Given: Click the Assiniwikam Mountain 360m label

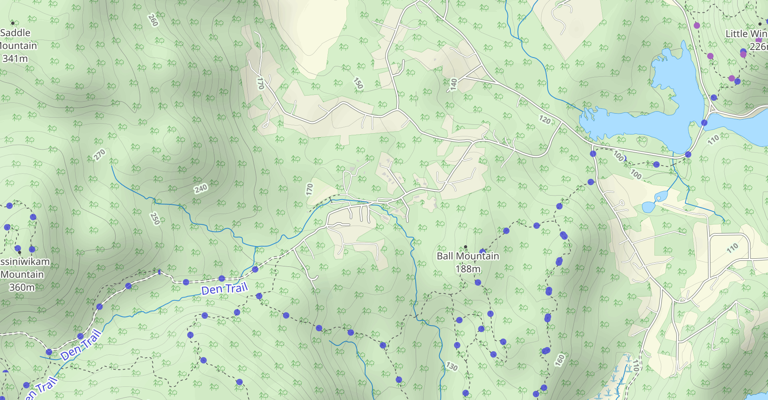Looking at the screenshot, I should pyautogui.click(x=23, y=274).
